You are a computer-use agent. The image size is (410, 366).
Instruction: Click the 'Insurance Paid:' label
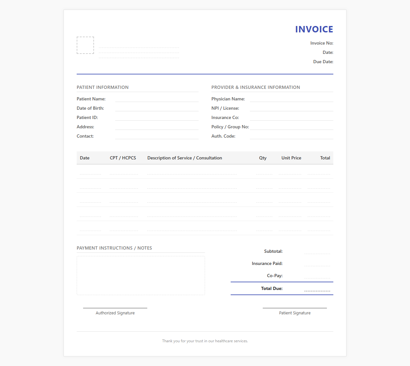coord(267,263)
